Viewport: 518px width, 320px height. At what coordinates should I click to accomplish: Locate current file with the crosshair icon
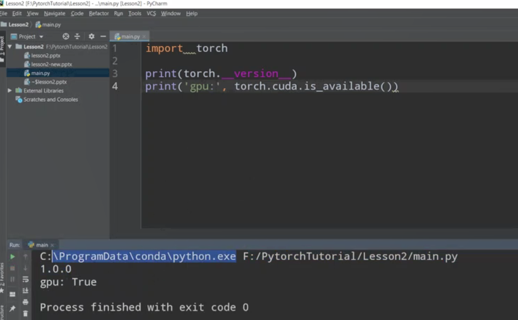tap(65, 36)
